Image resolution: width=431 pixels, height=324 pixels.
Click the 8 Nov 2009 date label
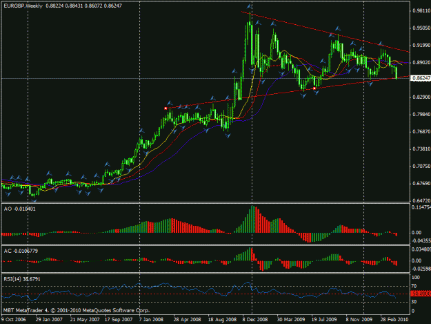359,320
